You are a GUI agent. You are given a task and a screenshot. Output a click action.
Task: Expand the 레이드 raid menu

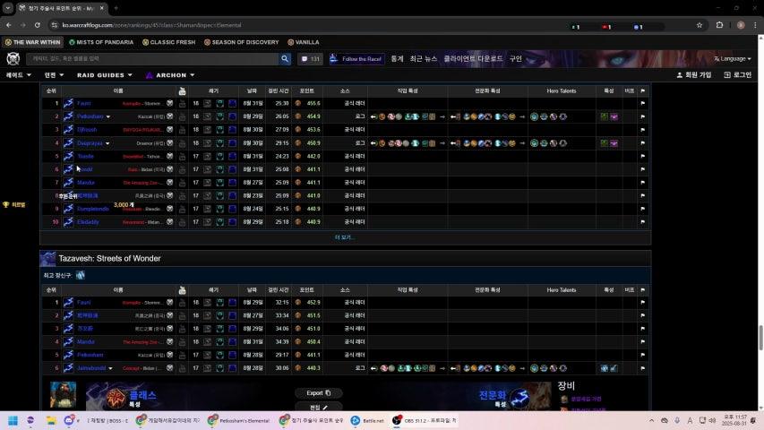pos(19,75)
